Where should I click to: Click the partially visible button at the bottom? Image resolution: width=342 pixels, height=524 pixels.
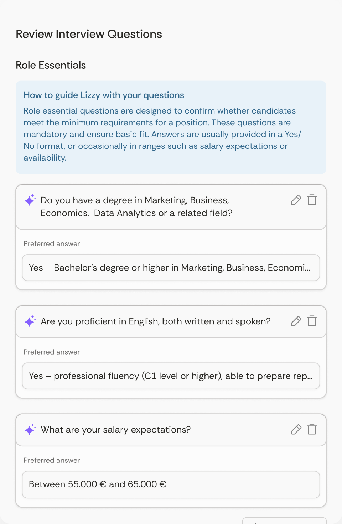(x=283, y=522)
